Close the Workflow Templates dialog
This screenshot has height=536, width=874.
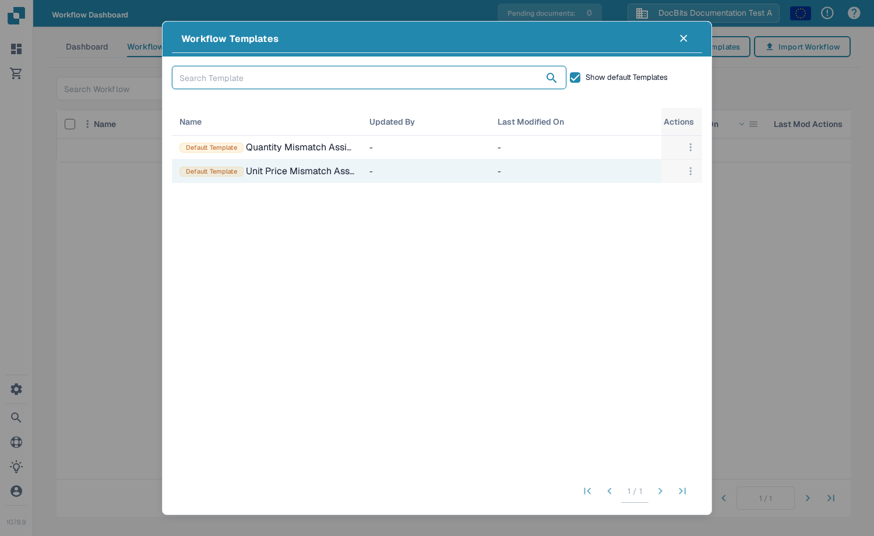coord(683,38)
